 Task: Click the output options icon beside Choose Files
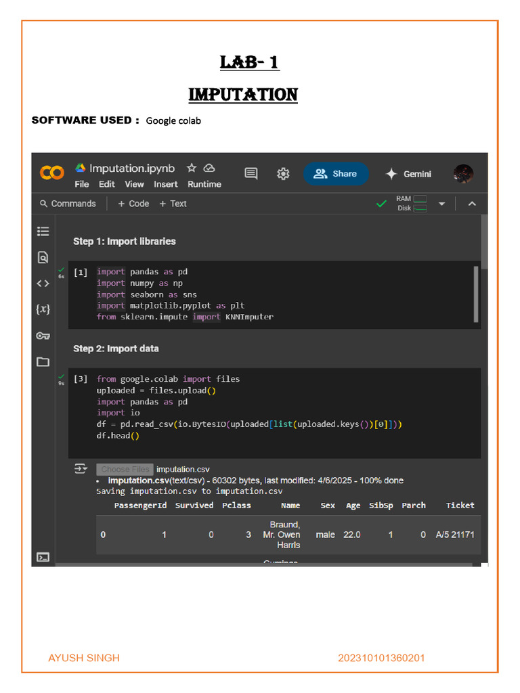click(81, 469)
